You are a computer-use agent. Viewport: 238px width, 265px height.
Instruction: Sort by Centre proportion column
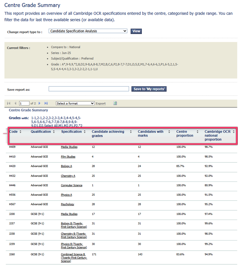pyautogui.click(x=197, y=132)
